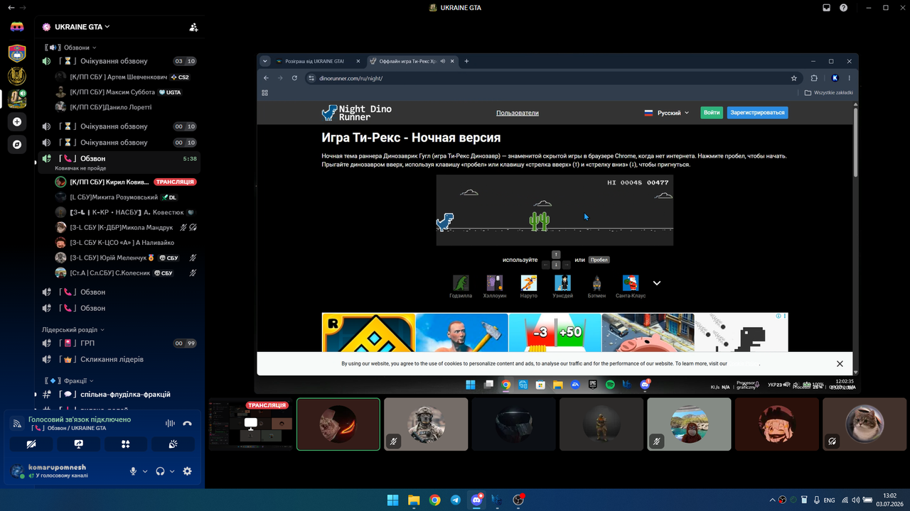This screenshot has height=511, width=910.
Task: Select the Оффлайн игра Ти-Рекс tab
Action: pyautogui.click(x=412, y=61)
